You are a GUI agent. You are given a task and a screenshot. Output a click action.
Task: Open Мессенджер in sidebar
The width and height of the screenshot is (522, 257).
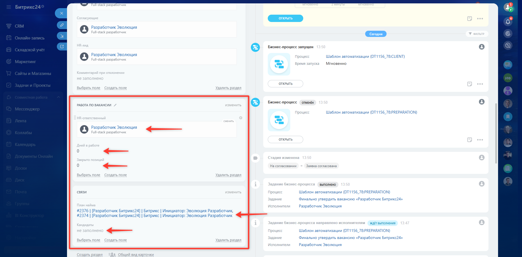[x=27, y=109]
